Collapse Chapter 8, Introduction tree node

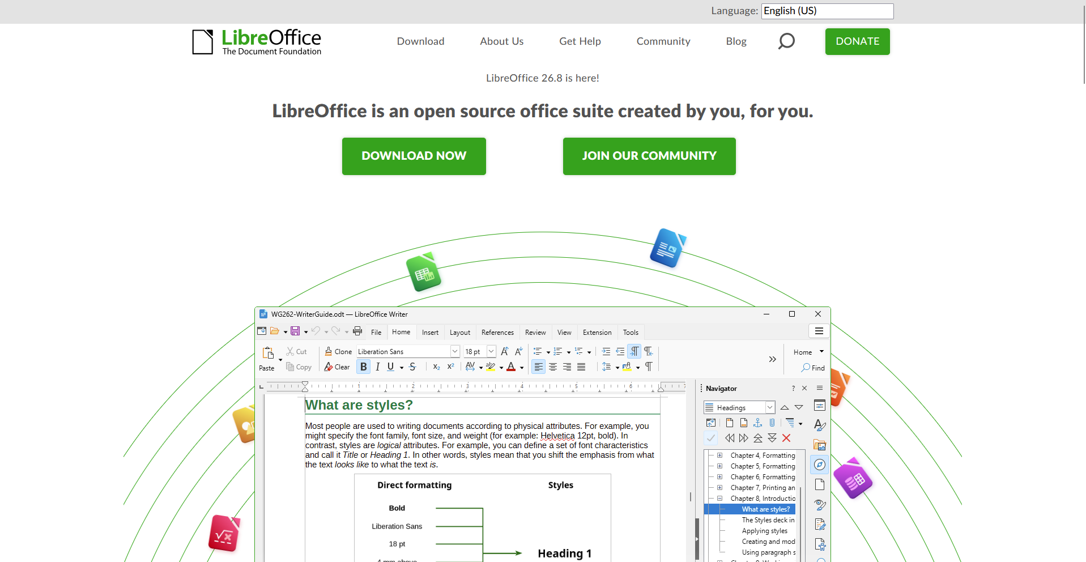pos(719,499)
